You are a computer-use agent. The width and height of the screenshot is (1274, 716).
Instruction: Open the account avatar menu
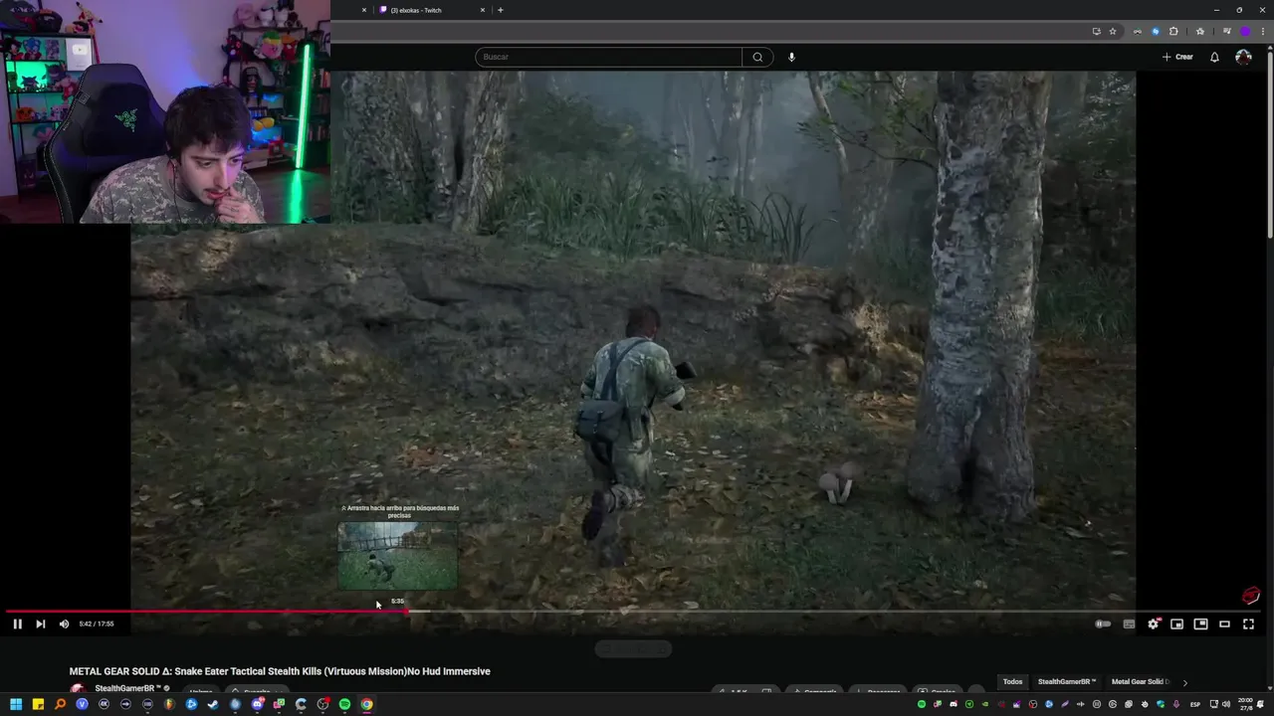click(x=1243, y=57)
